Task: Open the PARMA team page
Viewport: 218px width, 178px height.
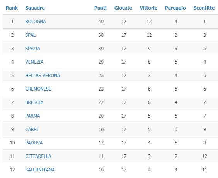Action: click(x=32, y=116)
